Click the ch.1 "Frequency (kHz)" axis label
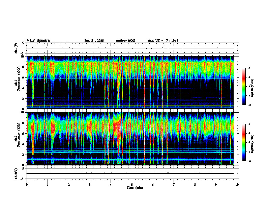 (19, 79)
